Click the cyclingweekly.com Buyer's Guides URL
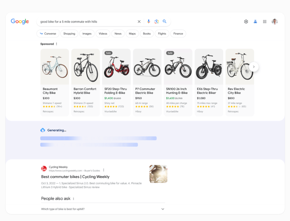The width and height of the screenshot is (290, 221). [x=74, y=171]
